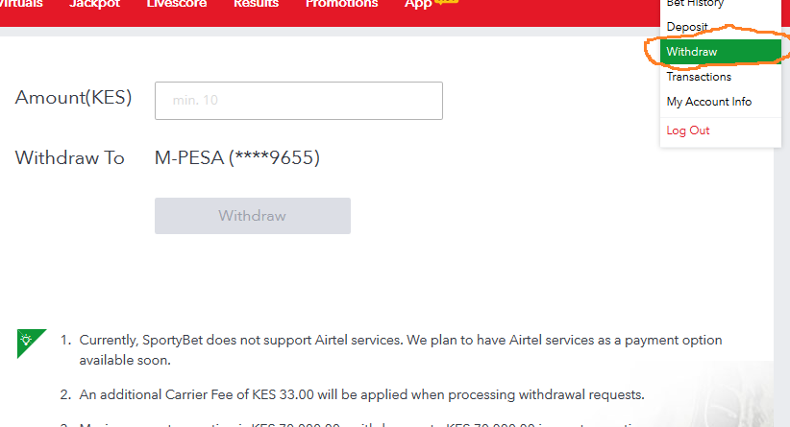Click the Carrier Fee KES 33.00 note
Screen dimensions: 790x427
tap(361, 394)
